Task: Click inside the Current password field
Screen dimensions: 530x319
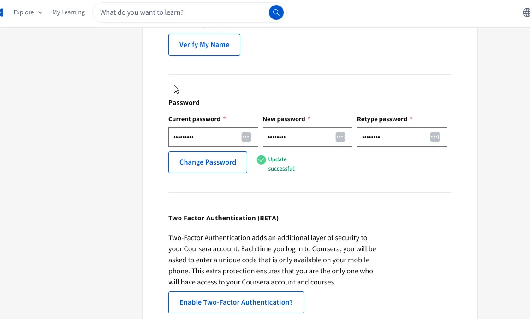Action: click(213, 137)
